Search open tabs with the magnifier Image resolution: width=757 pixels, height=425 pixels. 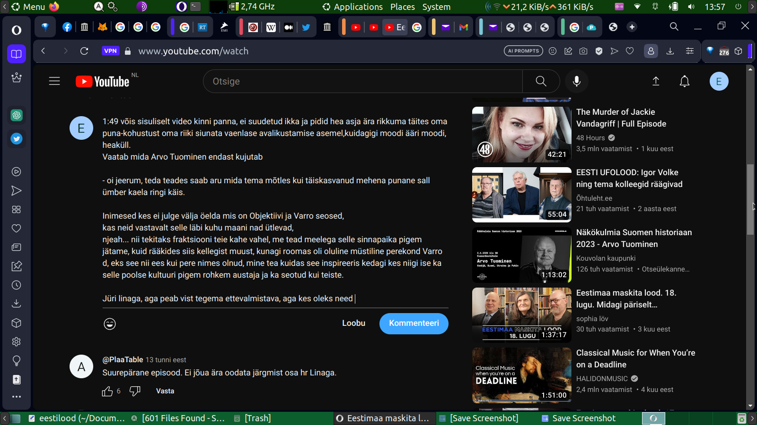(674, 27)
